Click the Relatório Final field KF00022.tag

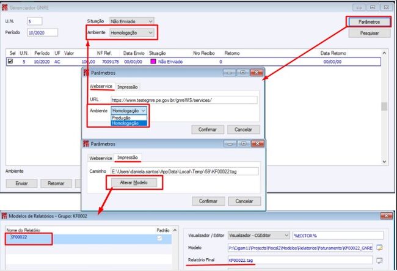(300, 260)
